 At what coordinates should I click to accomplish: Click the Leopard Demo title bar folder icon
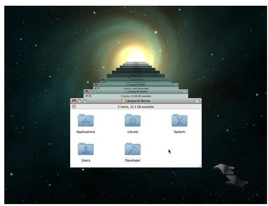tap(123, 101)
